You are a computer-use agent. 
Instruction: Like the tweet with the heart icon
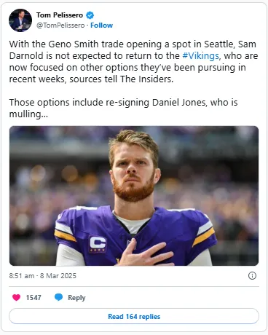(x=17, y=297)
